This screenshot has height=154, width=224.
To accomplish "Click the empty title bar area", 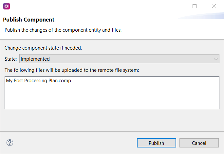I will pyautogui.click(x=98, y=6).
